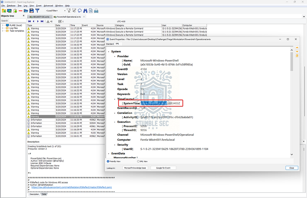Open the Tree menu

[20, 6]
